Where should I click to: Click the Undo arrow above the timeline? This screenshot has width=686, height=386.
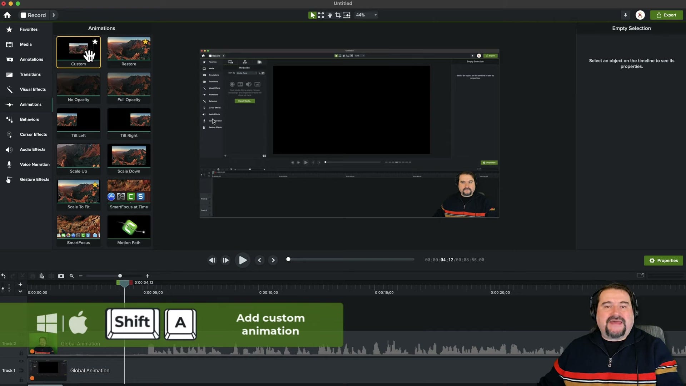coord(3,276)
